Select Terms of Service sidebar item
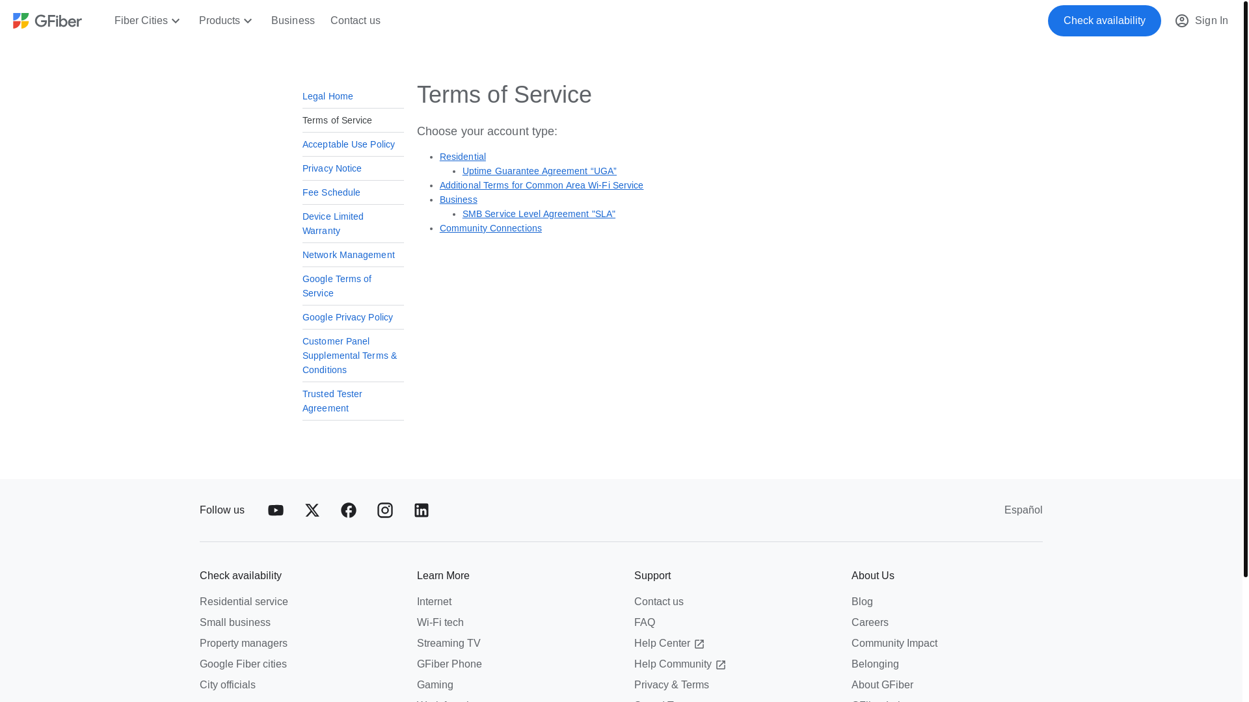The image size is (1249, 702). click(337, 120)
